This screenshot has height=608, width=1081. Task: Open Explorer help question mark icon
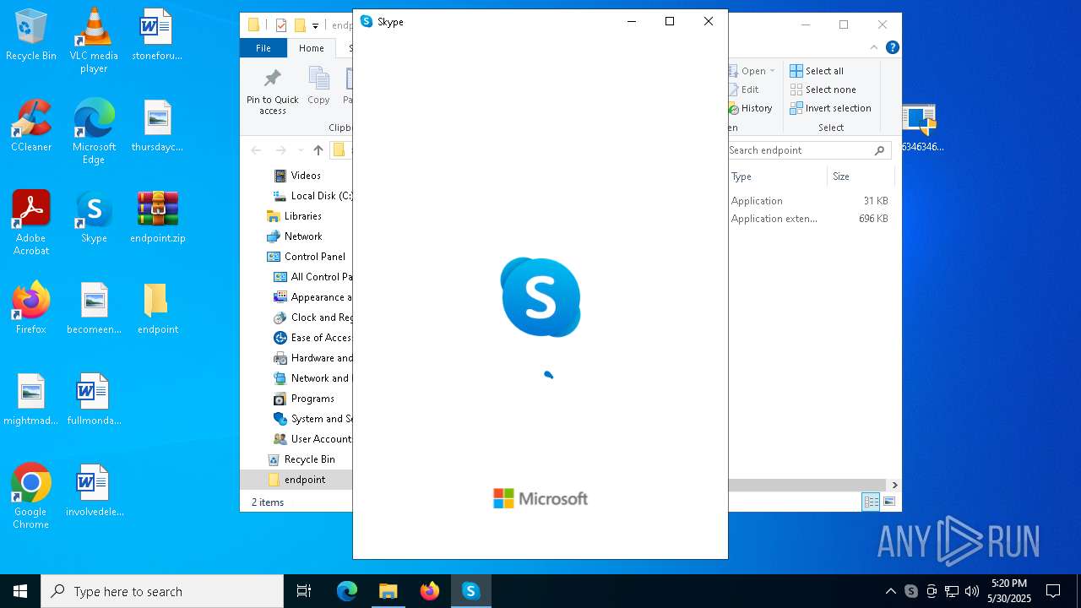click(x=893, y=48)
